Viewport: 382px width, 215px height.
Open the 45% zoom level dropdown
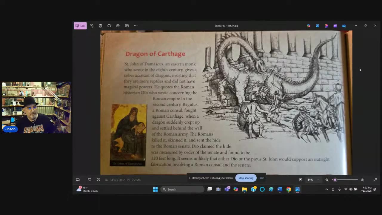[x=313, y=180]
